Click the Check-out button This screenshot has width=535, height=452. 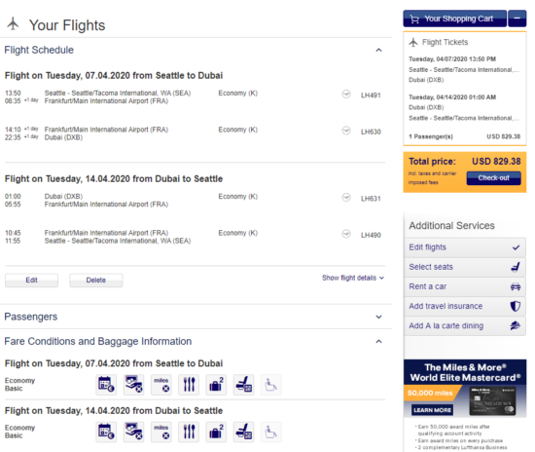tap(494, 178)
